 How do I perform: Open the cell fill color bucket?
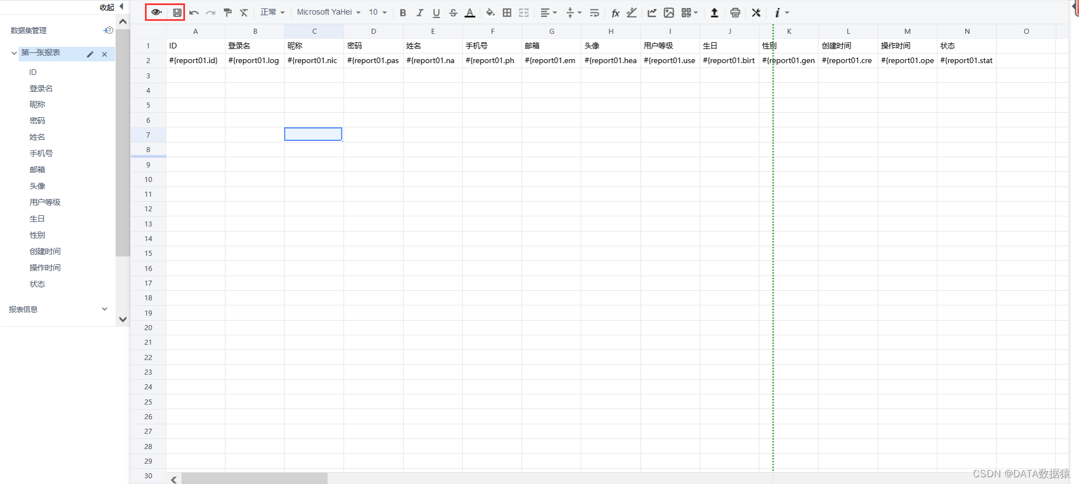490,12
